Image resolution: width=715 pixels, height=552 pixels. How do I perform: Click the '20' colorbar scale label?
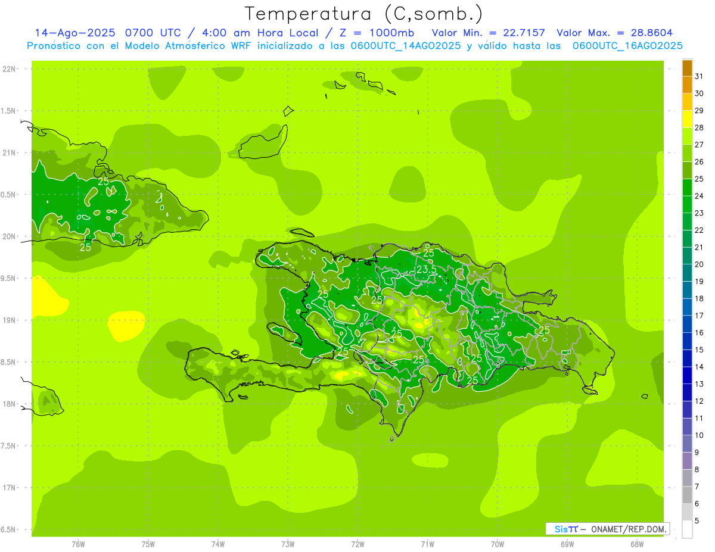coord(700,264)
